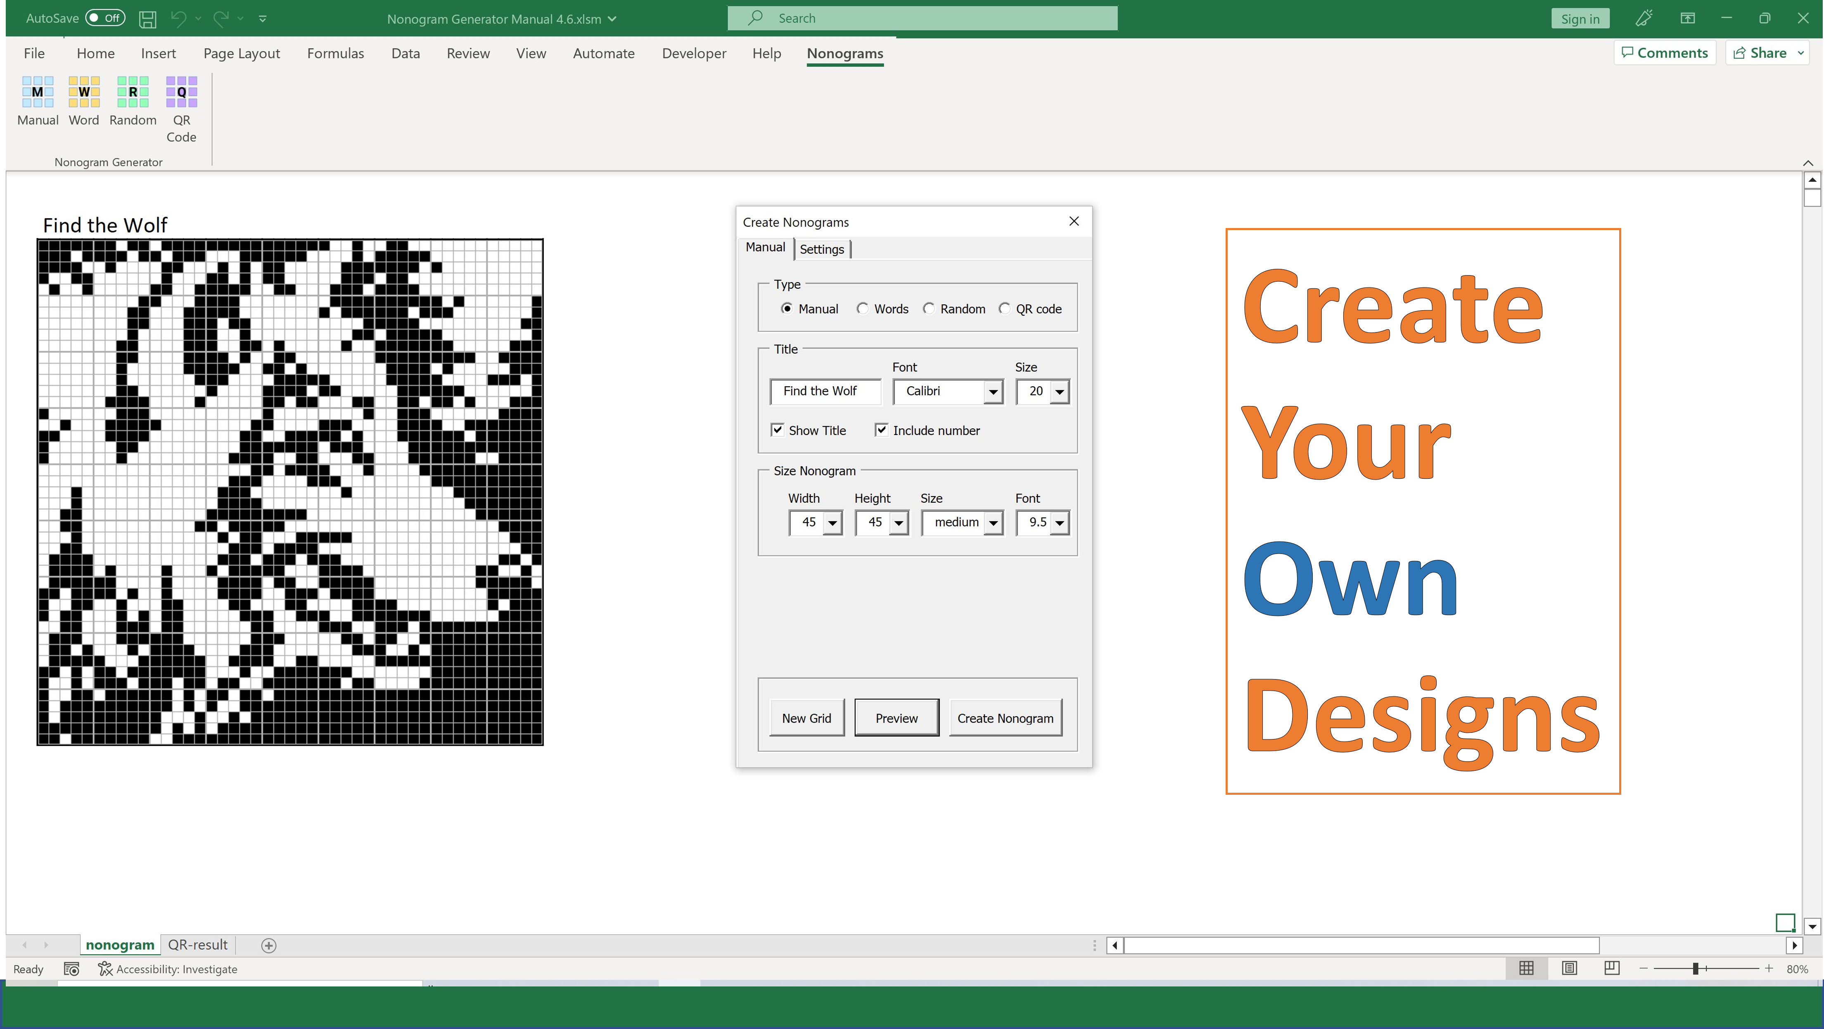Select the QR code type radio button
Viewport: 1824px width, 1029px height.
(x=1004, y=309)
